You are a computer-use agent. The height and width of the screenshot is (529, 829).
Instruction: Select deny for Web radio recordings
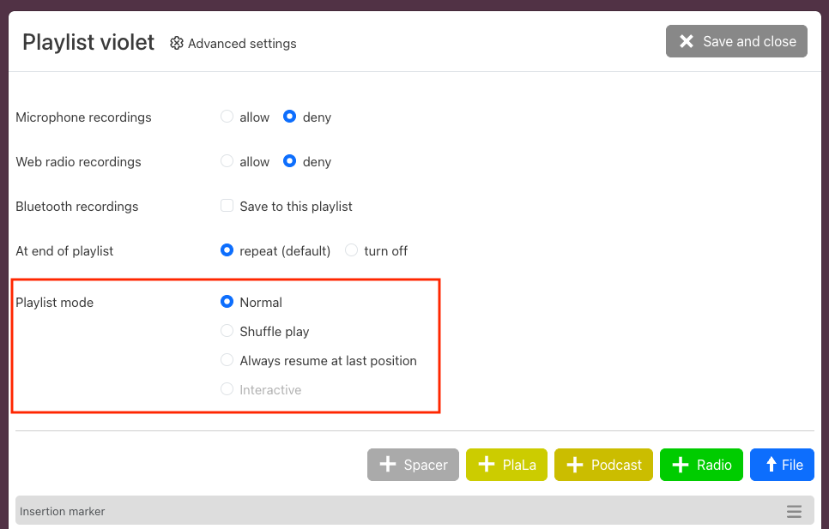click(x=290, y=161)
